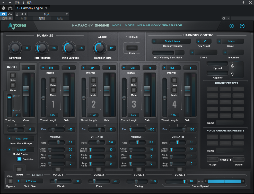Click the Harmony Presets Name field
Screen dimensions: 254x194
[230, 123]
